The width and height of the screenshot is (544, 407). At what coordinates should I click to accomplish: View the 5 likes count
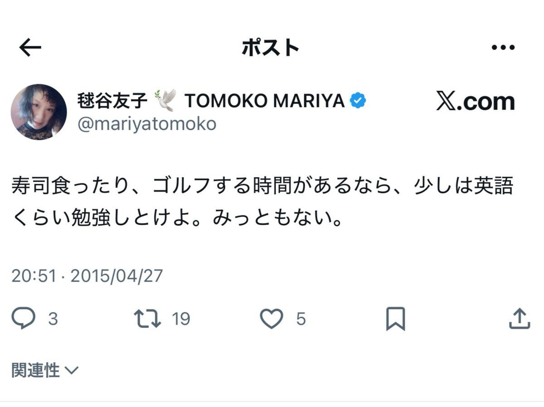pyautogui.click(x=301, y=319)
